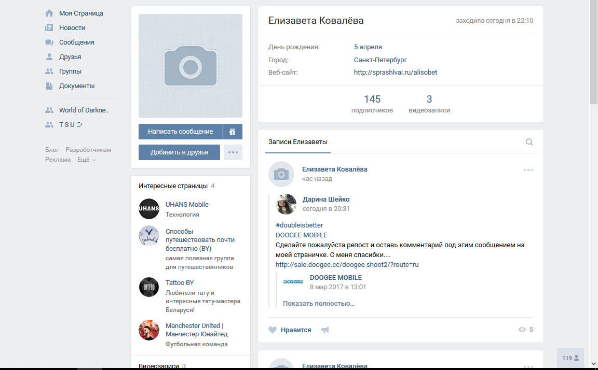598x370 pixels.
Task: Open the sprashivai.ru/alisobet website link
Action: (396, 73)
